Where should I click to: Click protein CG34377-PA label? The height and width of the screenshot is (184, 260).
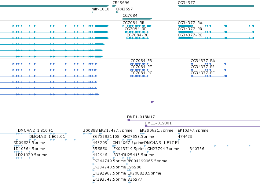pos(203,61)
